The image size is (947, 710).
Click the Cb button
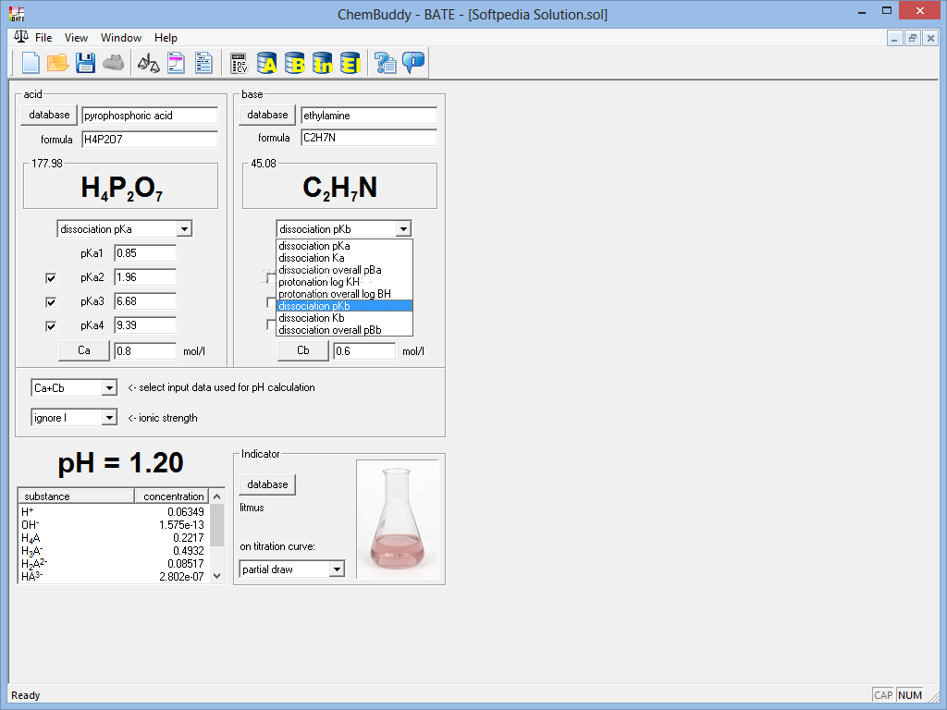(303, 350)
